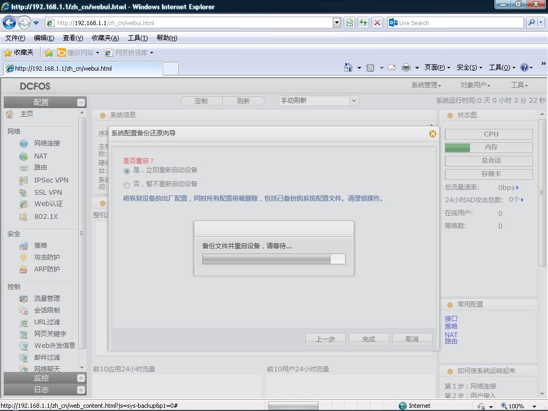548x411 pixels.
Task: Open the 编辑(E) menu
Action: click(x=44, y=38)
